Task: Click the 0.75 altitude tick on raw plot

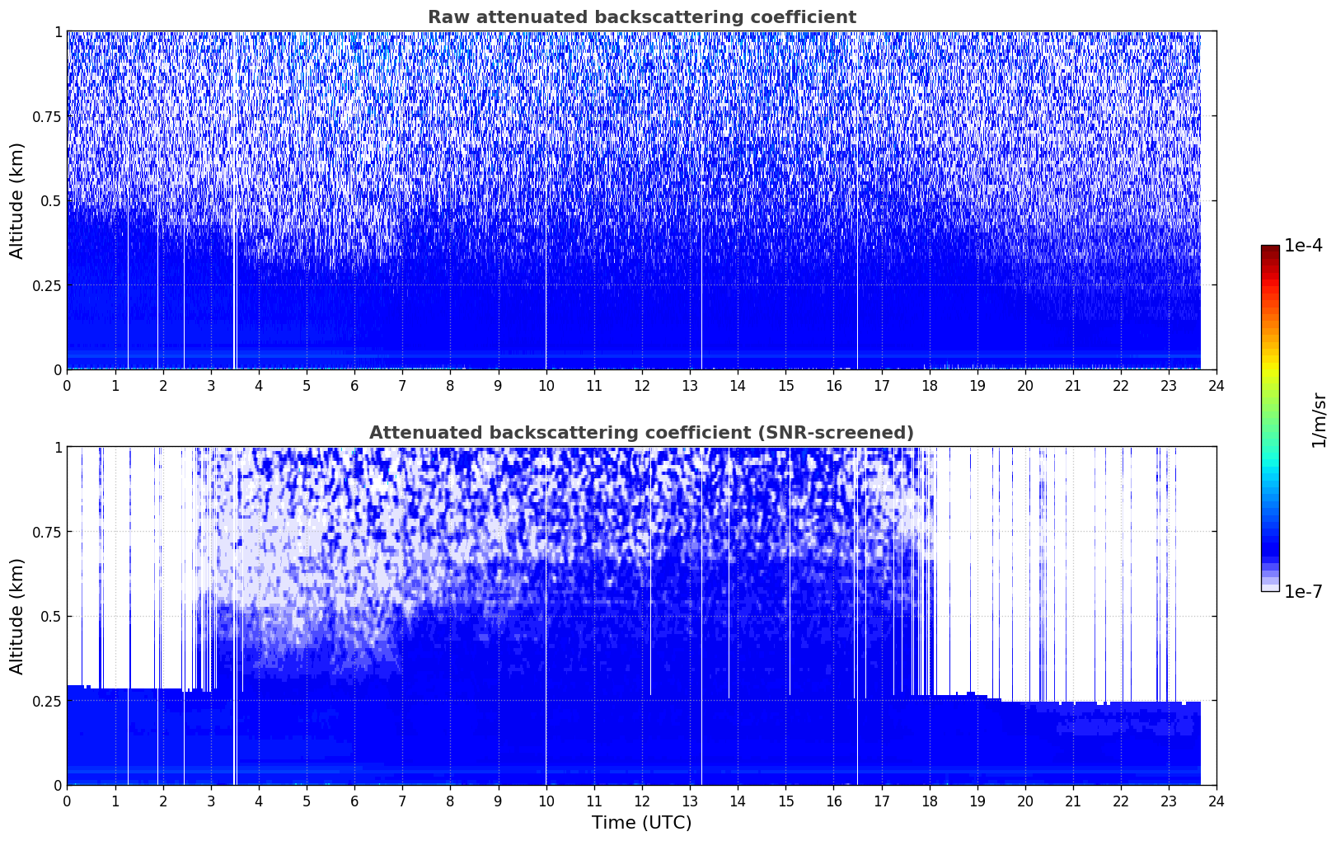Action: point(46,116)
